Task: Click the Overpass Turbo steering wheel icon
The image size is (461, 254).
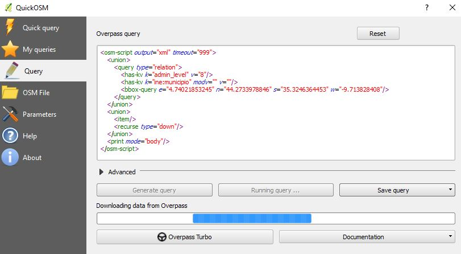Action: 161,237
